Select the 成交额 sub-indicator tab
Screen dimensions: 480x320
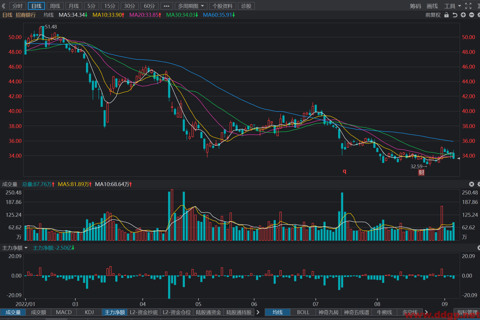point(39,312)
